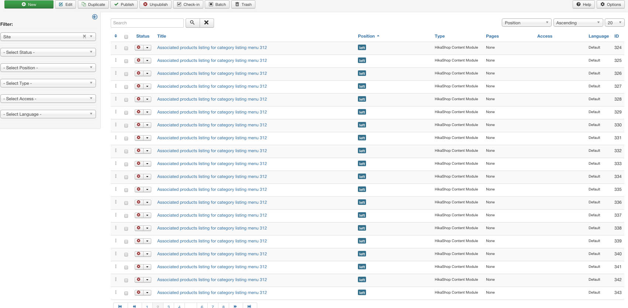The height and width of the screenshot is (308, 628).
Task: Check the checkbox for module ID 324
Action: pyautogui.click(x=126, y=48)
